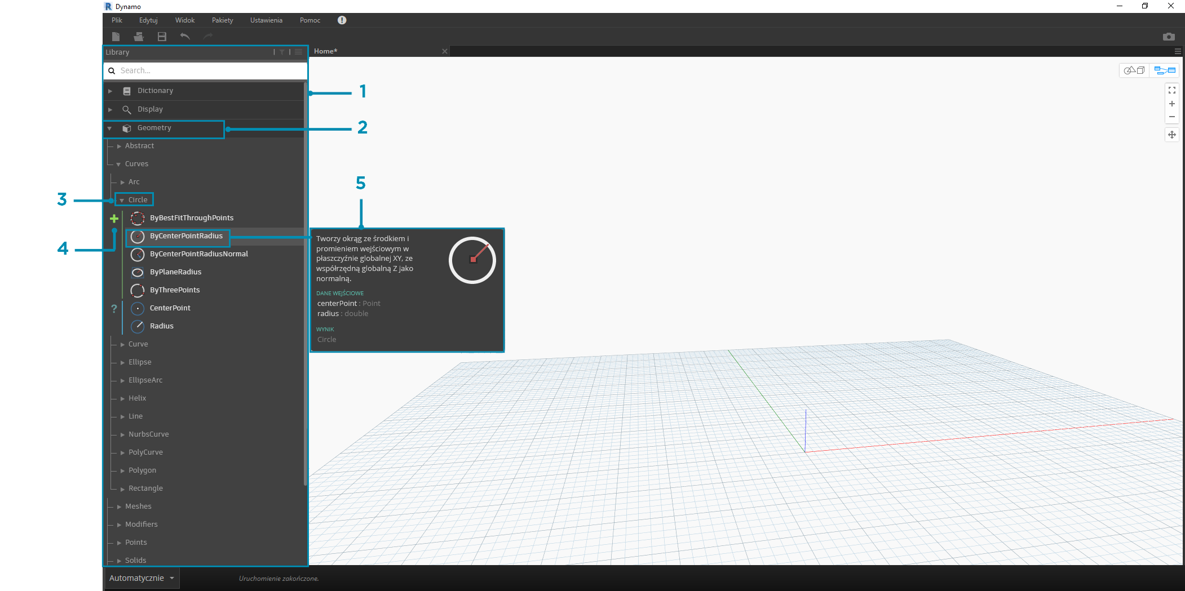This screenshot has width=1185, height=591.
Task: Expand the Ellipse class
Action: click(122, 363)
